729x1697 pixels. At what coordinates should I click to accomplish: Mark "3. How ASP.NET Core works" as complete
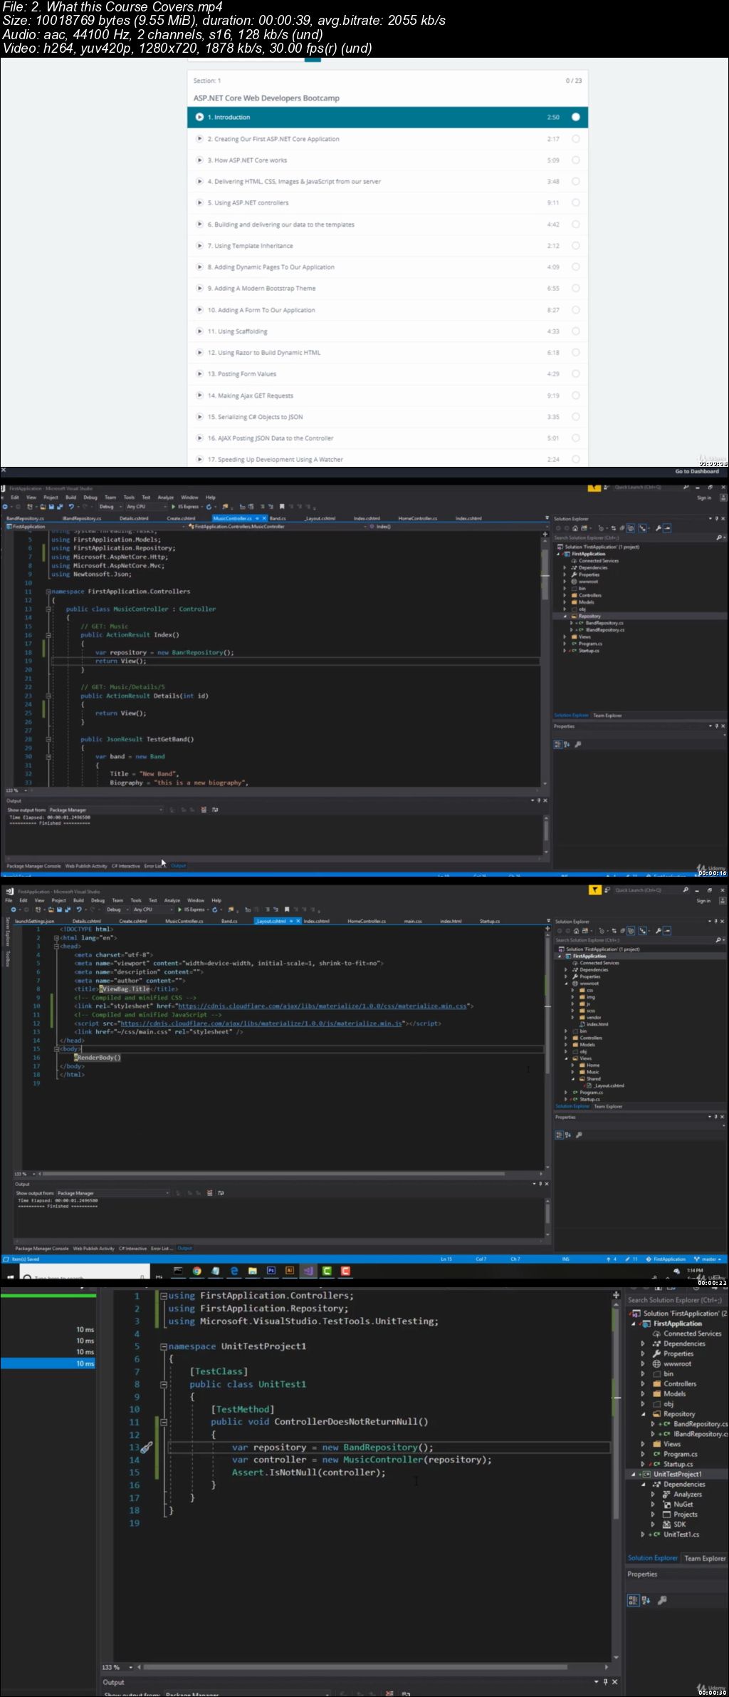[x=576, y=160]
